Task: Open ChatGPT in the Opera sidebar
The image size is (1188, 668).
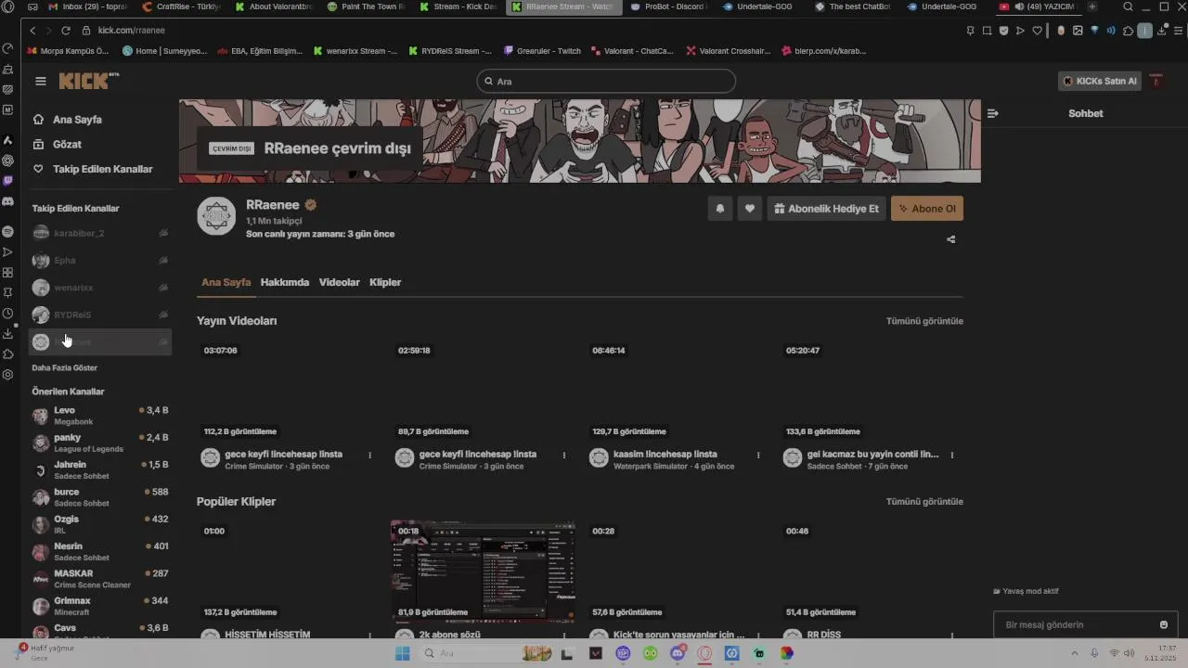Action: [x=8, y=161]
